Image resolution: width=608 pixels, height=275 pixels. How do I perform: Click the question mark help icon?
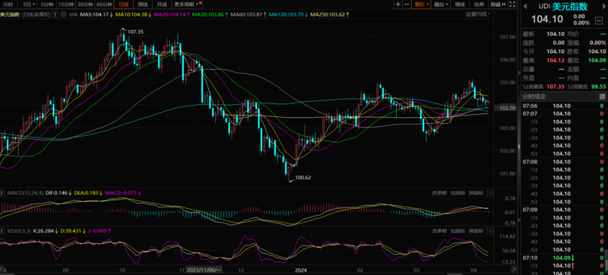[x=55, y=14]
